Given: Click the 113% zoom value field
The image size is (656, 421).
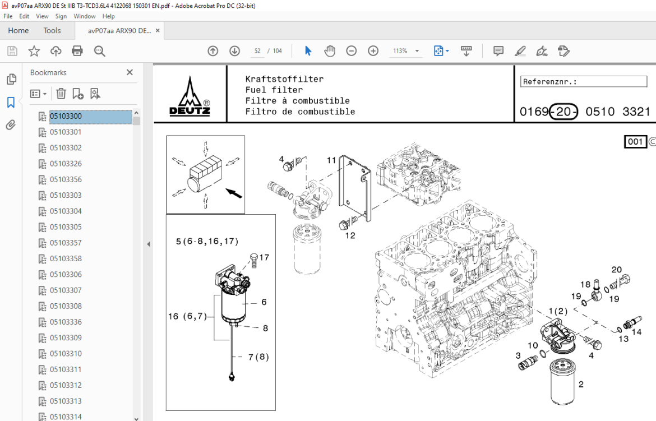Looking at the screenshot, I should coord(400,51).
